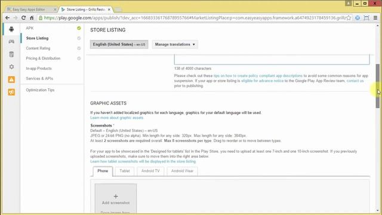
Task: Open the eligible for advance notice link
Action: pyautogui.click(x=263, y=81)
